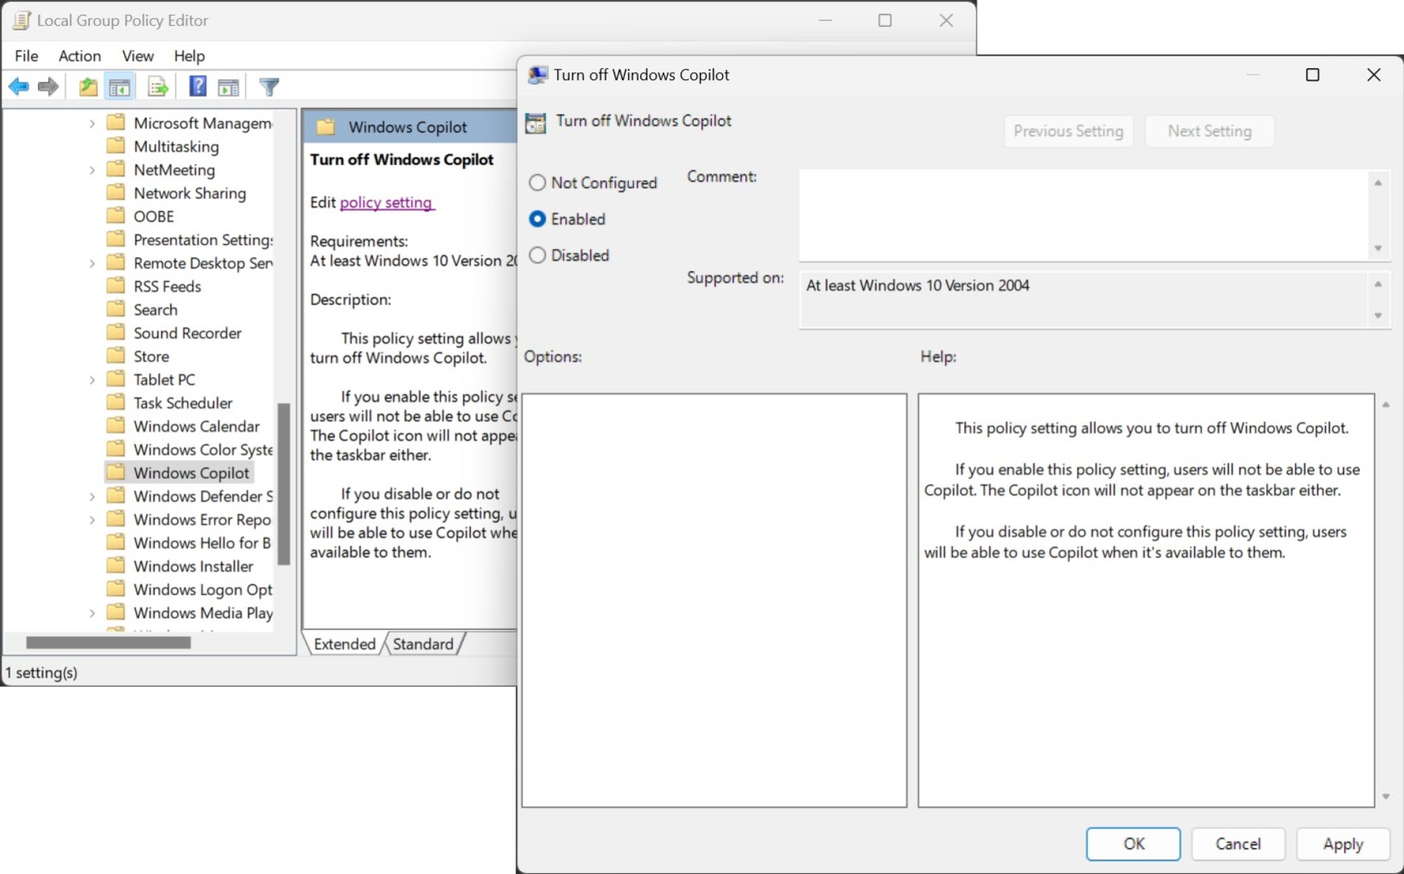Click the Windows Calendar folder icon
This screenshot has width=1404, height=874.
pos(116,425)
